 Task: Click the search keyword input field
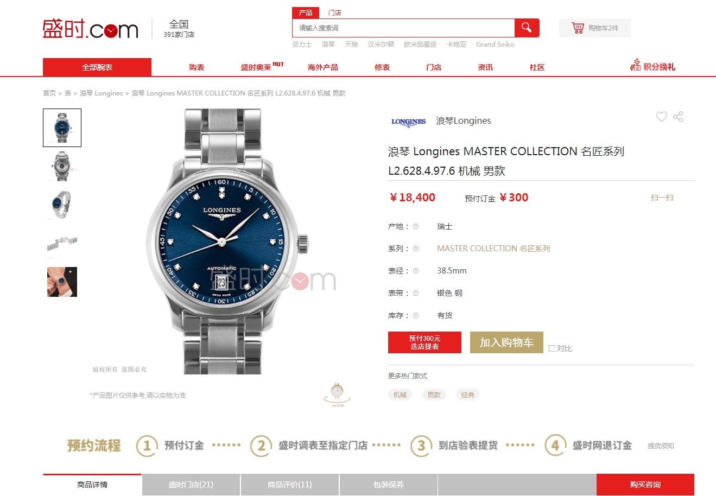pos(403,28)
